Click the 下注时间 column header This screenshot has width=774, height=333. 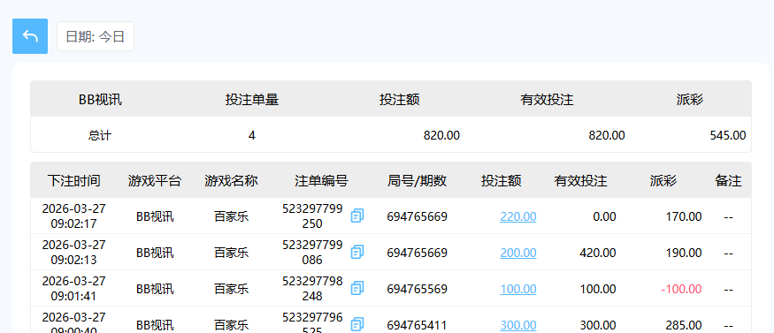point(74,181)
